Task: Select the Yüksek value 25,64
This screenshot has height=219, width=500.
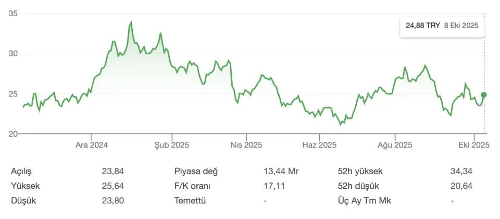Action: click(113, 186)
